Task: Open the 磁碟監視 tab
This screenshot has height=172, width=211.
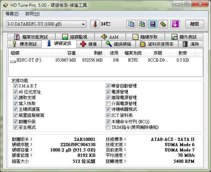Action: pos(75,37)
